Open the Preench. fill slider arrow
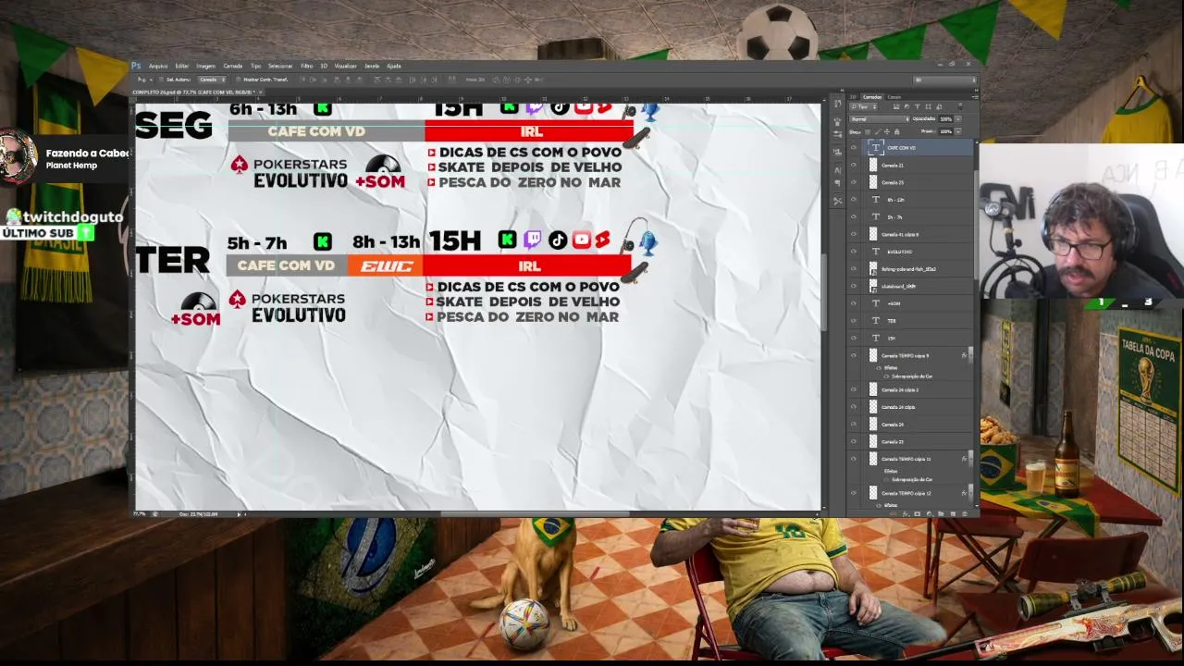1184x666 pixels. click(x=957, y=131)
